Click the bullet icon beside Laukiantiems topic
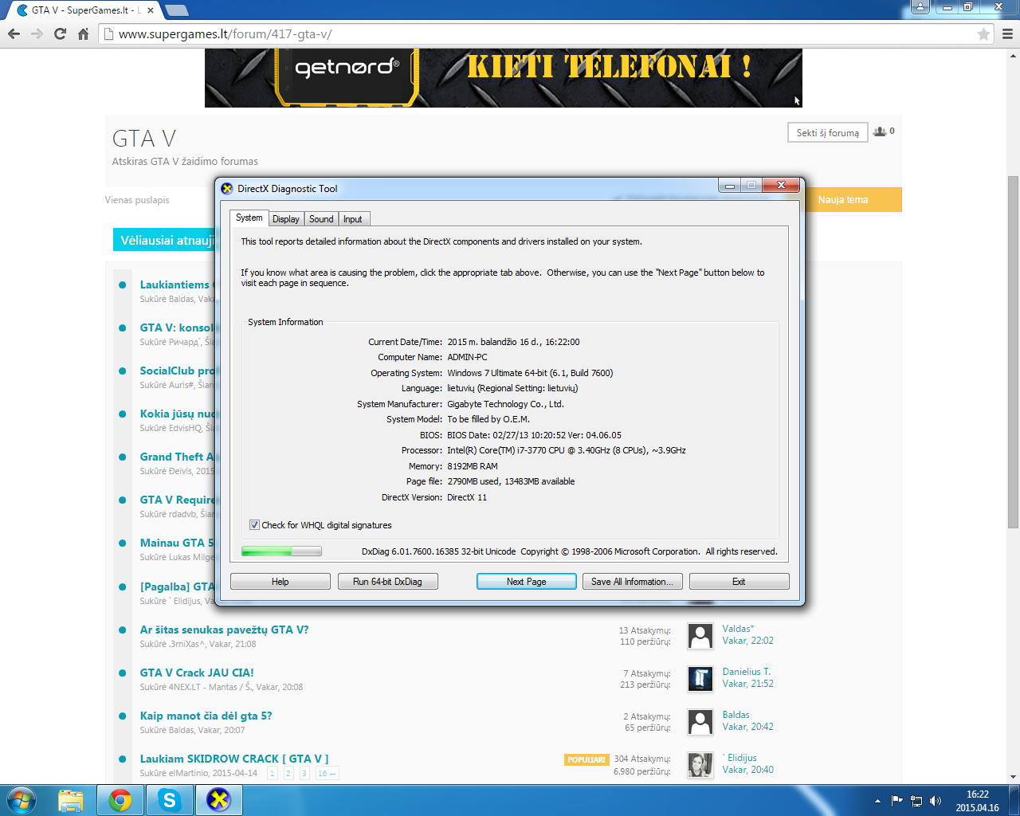This screenshot has width=1020, height=816. click(122, 284)
